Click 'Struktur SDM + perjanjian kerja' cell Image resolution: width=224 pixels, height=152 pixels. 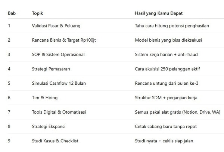(166, 98)
